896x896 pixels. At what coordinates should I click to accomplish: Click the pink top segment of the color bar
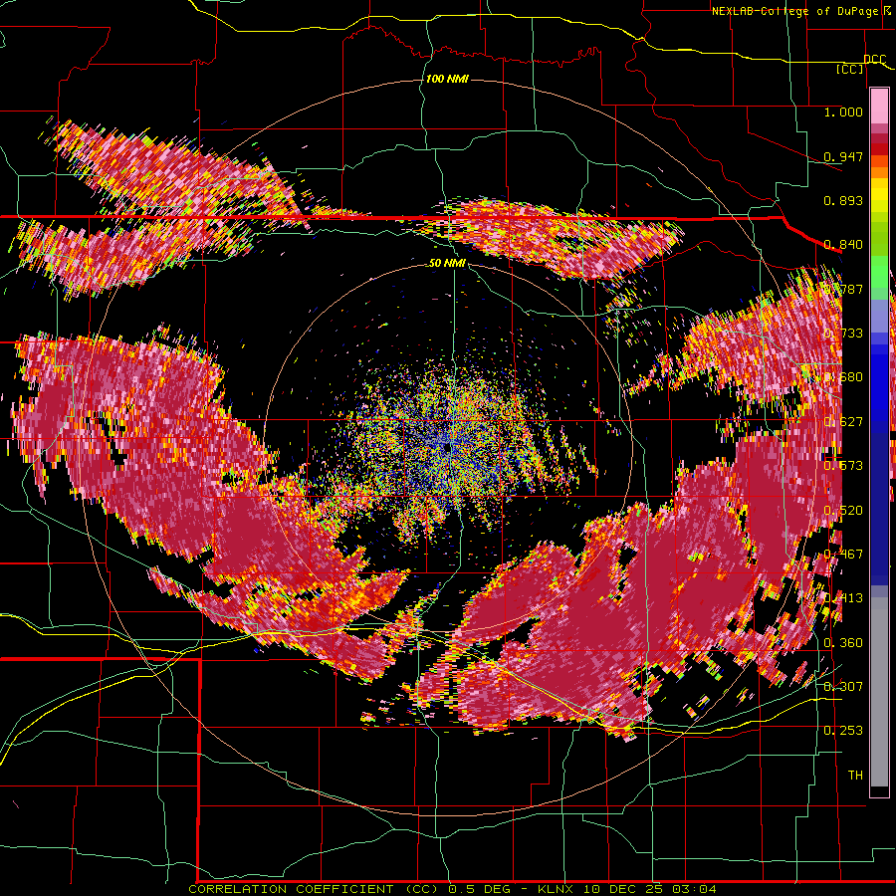(x=879, y=106)
